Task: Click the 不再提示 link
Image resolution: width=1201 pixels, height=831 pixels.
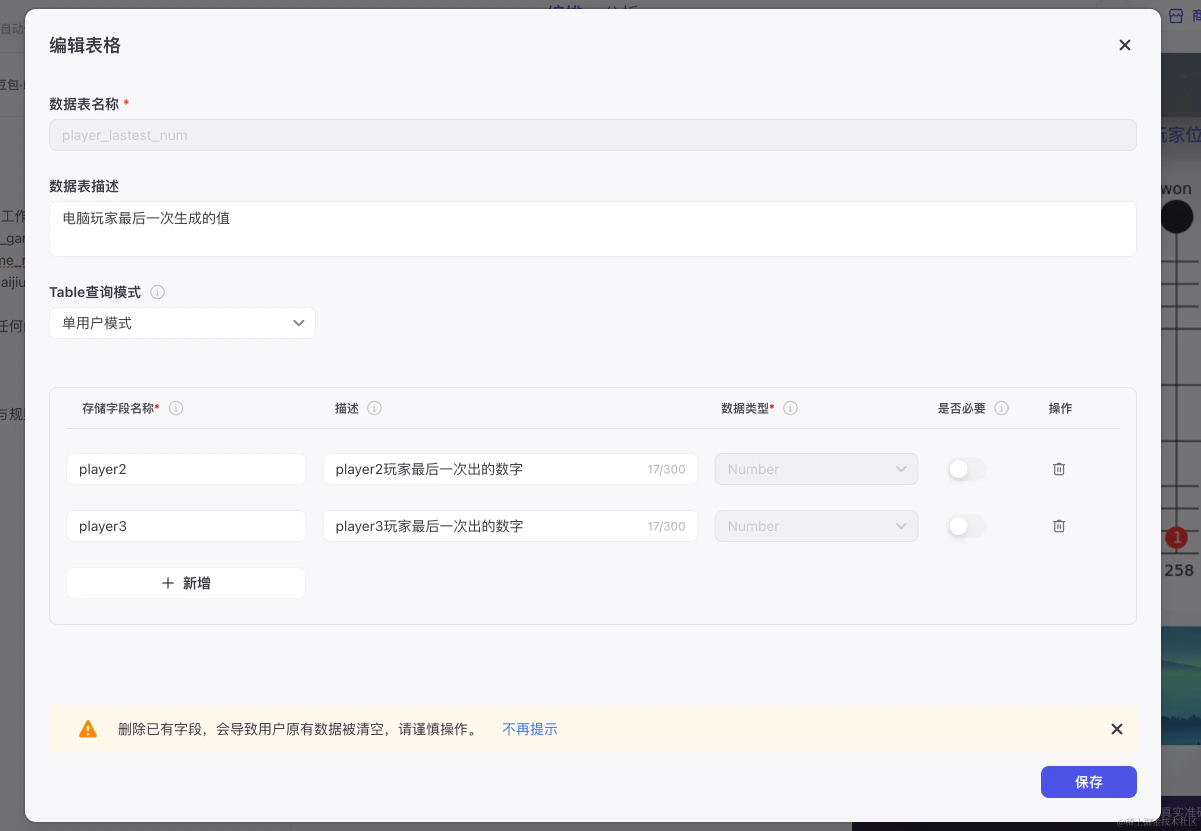Action: pos(529,729)
